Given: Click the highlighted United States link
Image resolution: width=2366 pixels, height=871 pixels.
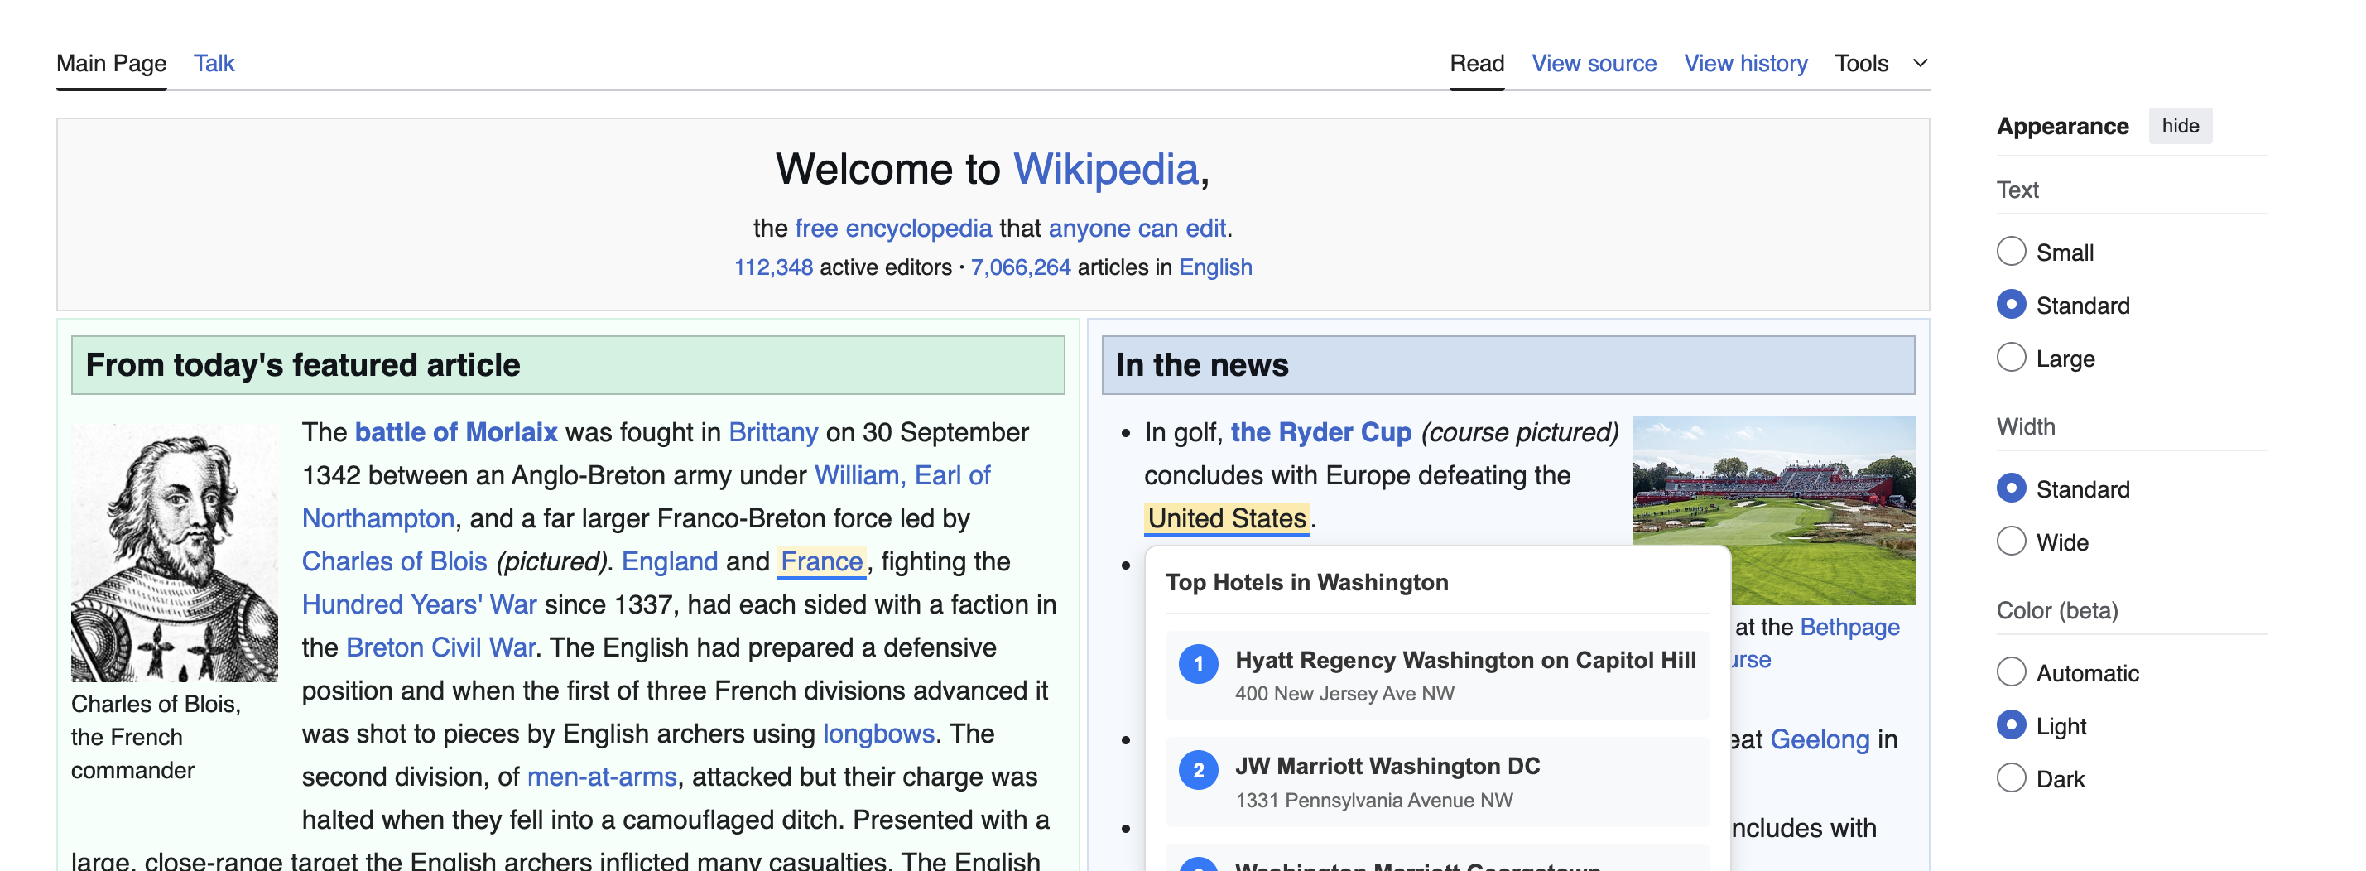Looking at the screenshot, I should pos(1226,518).
